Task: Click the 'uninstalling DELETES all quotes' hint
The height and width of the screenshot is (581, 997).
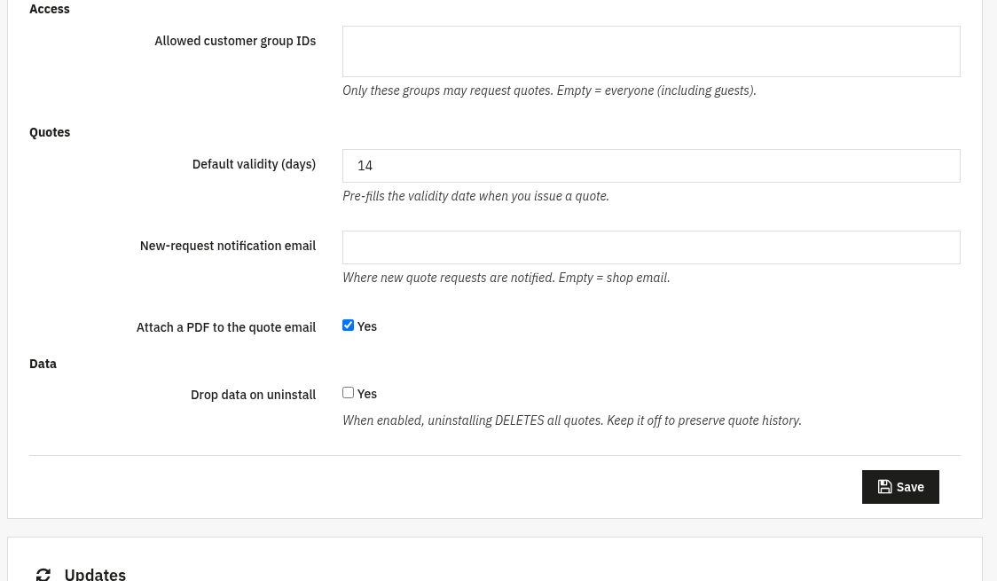Action: pyautogui.click(x=571, y=420)
